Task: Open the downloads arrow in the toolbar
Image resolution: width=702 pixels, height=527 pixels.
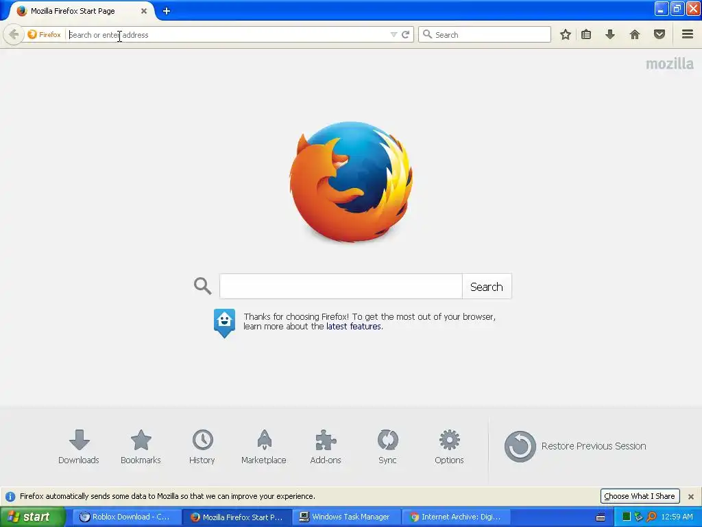Action: point(609,34)
